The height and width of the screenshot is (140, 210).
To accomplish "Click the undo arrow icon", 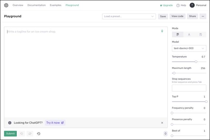I will 22,134.
